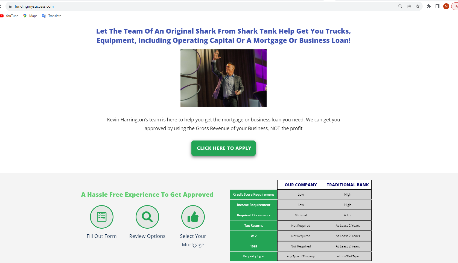
Task: Click the Review Options magnifier icon
Action: click(x=147, y=217)
